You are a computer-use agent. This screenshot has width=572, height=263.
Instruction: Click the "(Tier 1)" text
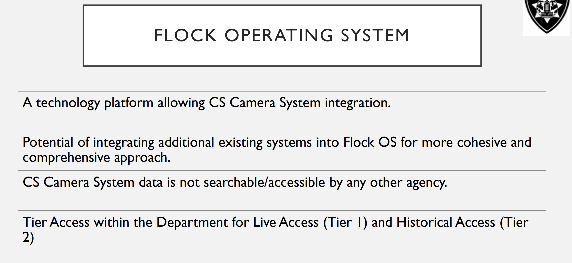[345, 222]
